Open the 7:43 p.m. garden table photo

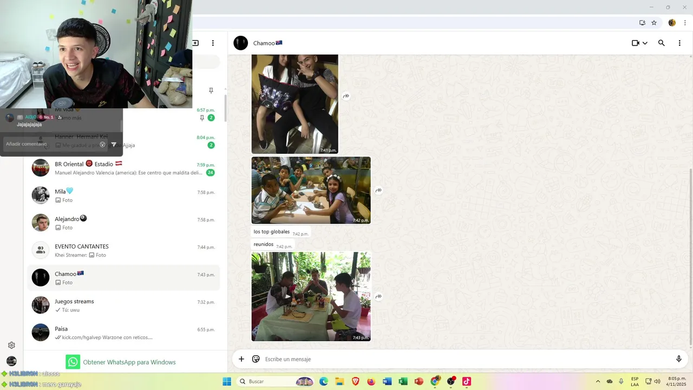(311, 296)
